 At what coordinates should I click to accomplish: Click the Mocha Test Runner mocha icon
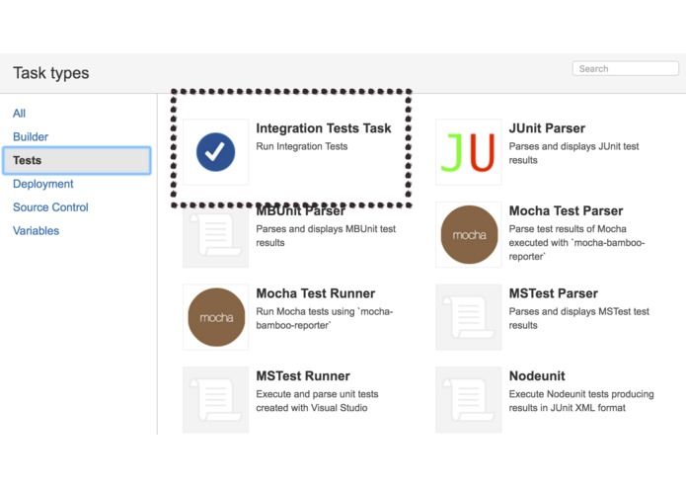pos(216,317)
